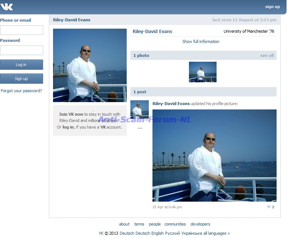
Task: Open the post timestamp 15 Apr link
Action: coord(167,207)
